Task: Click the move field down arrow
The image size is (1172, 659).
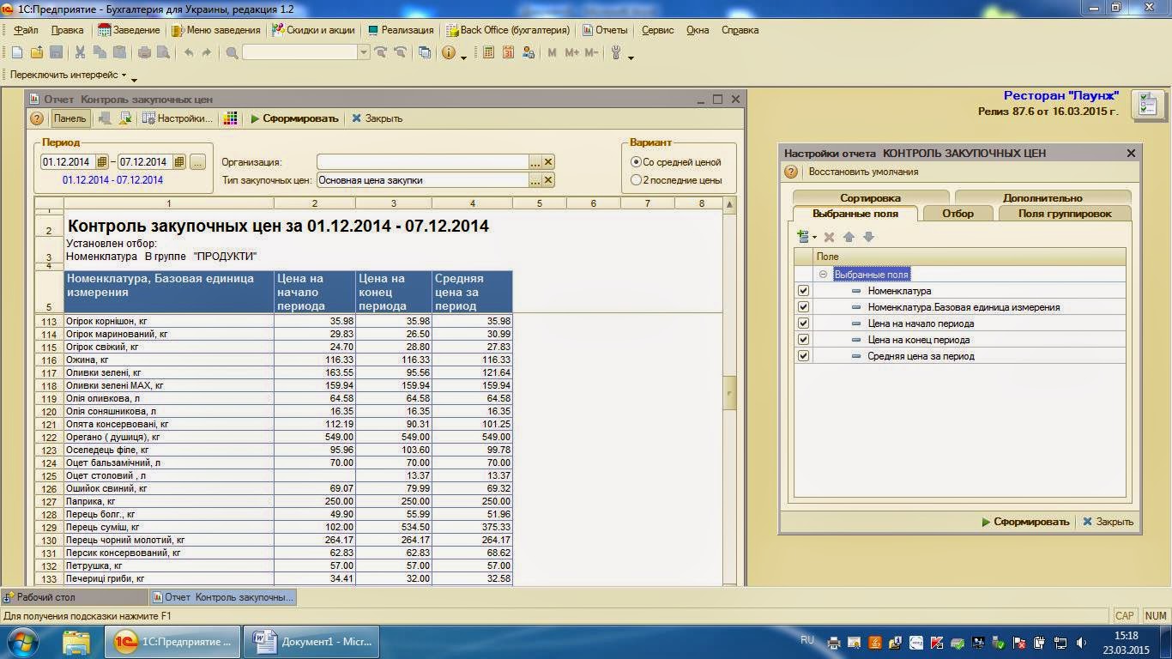Action: 868,237
